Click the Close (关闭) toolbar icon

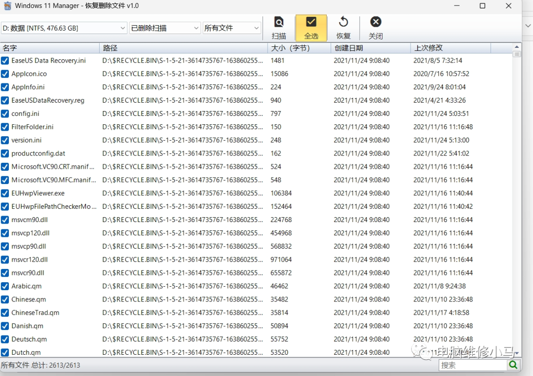[376, 28]
